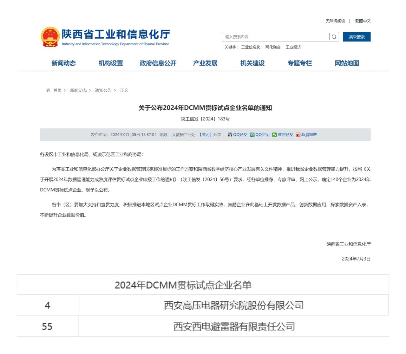Click in the search input field

[x=275, y=37]
